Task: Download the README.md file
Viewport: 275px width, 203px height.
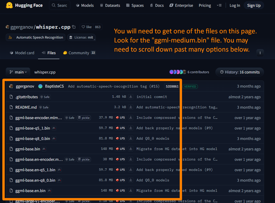Action: pyautogui.click(x=130, y=107)
